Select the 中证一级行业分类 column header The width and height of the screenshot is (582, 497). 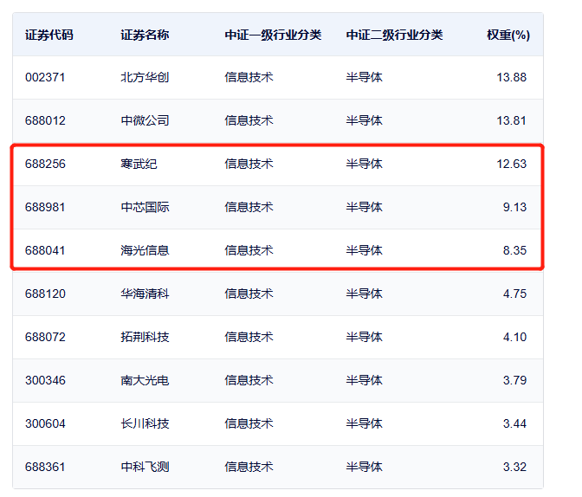273,35
